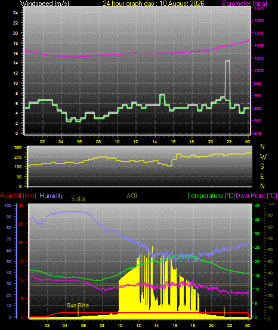This screenshot has height=330, width=278.
Task: Select the AQI legend label
Action: coord(132,196)
